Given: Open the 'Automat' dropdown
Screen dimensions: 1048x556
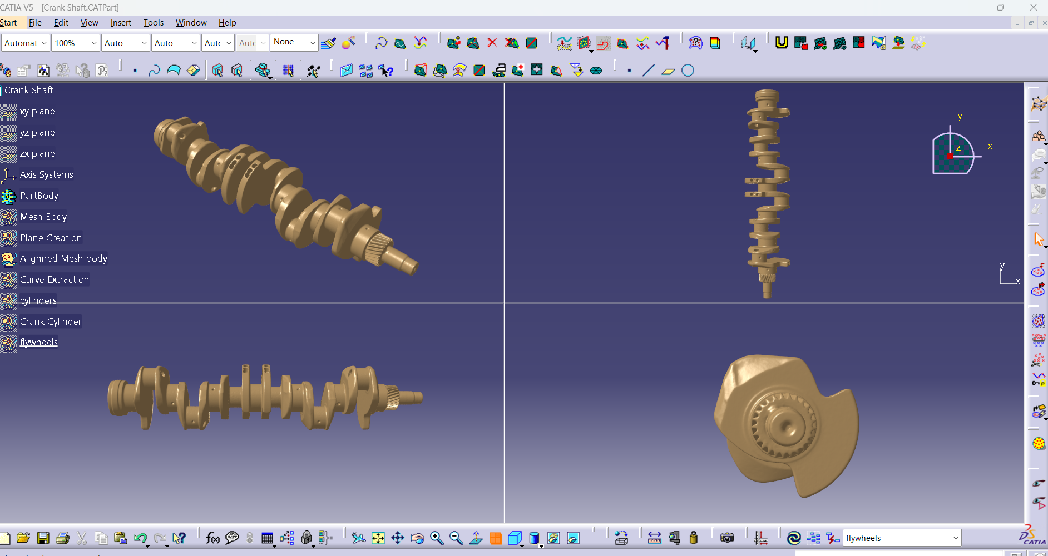Looking at the screenshot, I should [26, 43].
